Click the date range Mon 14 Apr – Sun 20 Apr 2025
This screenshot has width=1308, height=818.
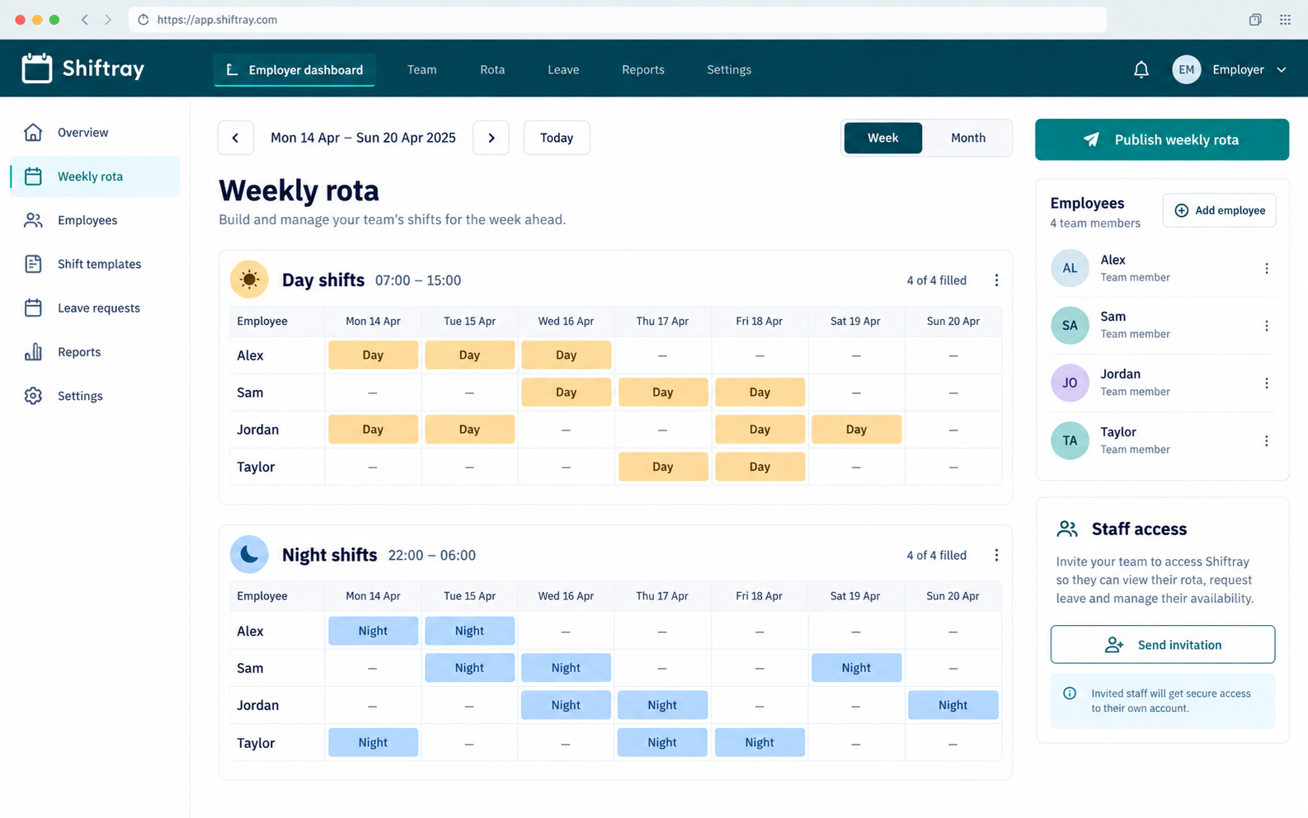coord(363,138)
